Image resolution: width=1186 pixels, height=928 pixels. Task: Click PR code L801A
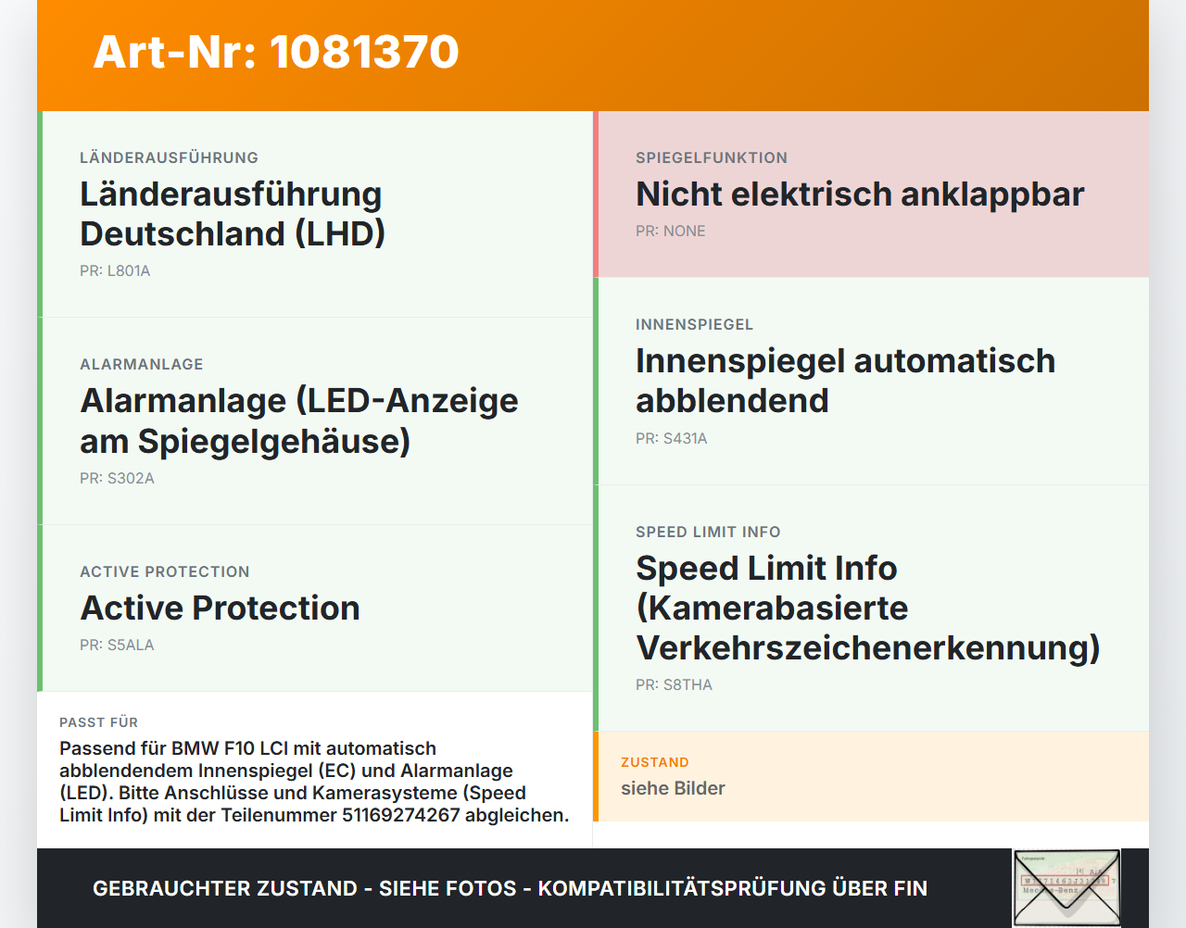115,271
